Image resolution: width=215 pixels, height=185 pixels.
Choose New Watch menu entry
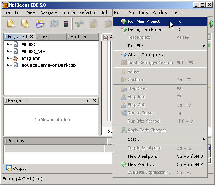point(160,164)
